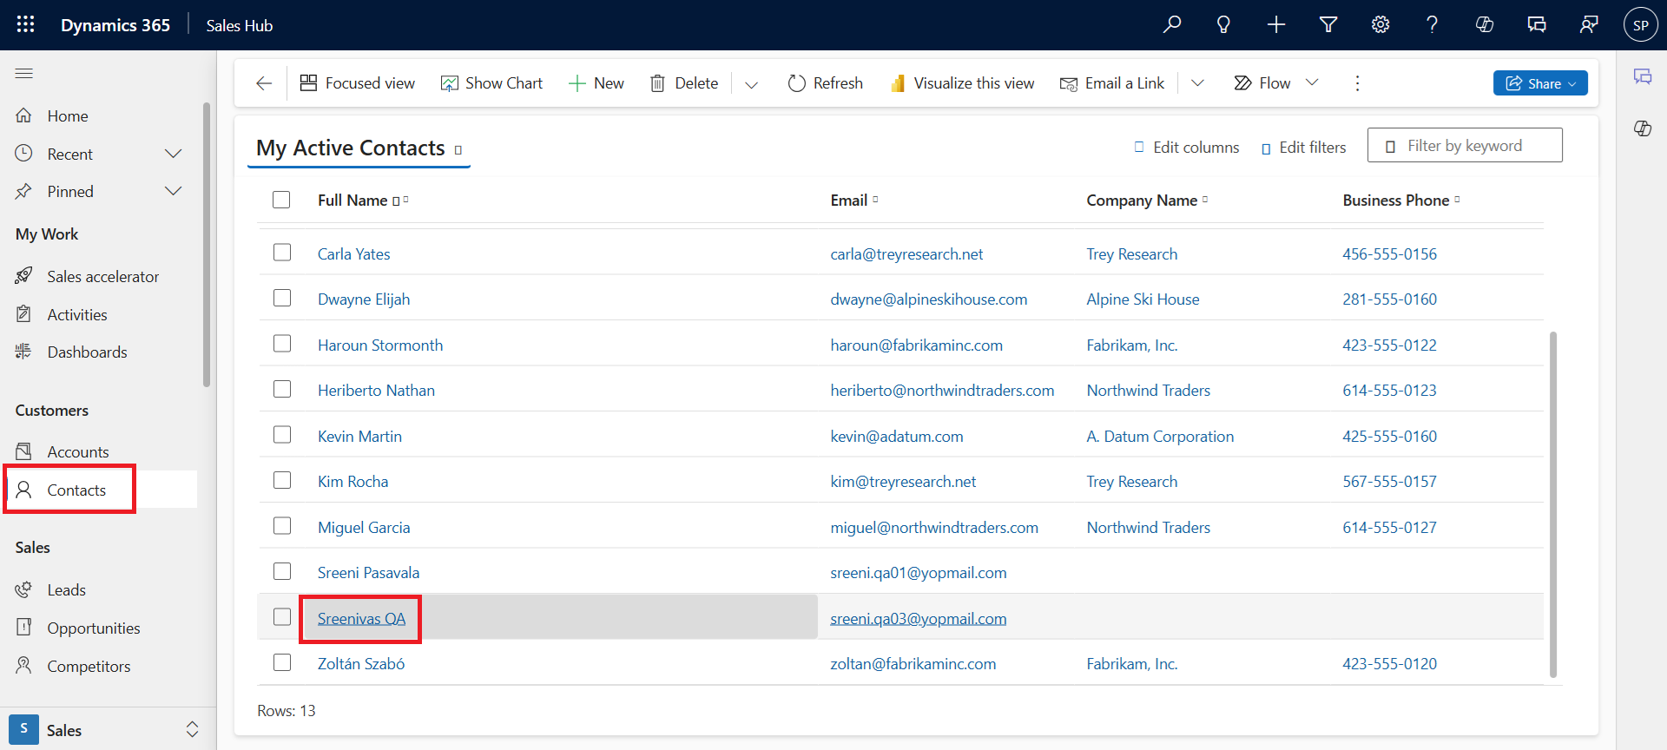Check the Carla Yates row checkbox

click(x=282, y=253)
